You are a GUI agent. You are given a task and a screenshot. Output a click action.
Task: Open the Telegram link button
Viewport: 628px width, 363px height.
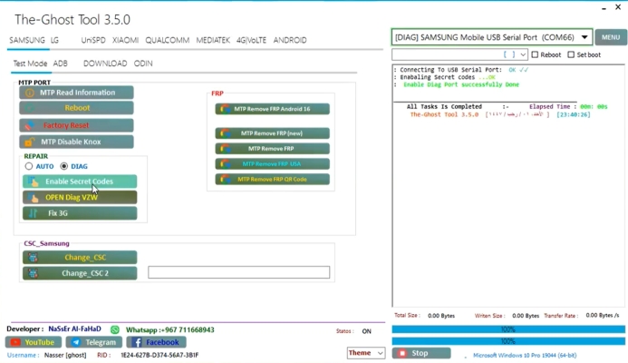pos(93,342)
